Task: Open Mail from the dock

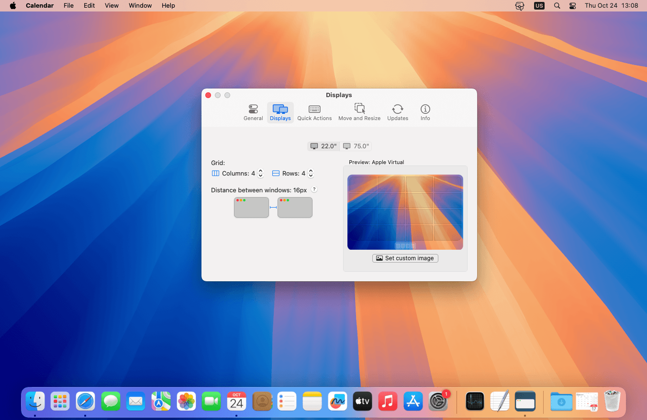Action: pyautogui.click(x=136, y=401)
